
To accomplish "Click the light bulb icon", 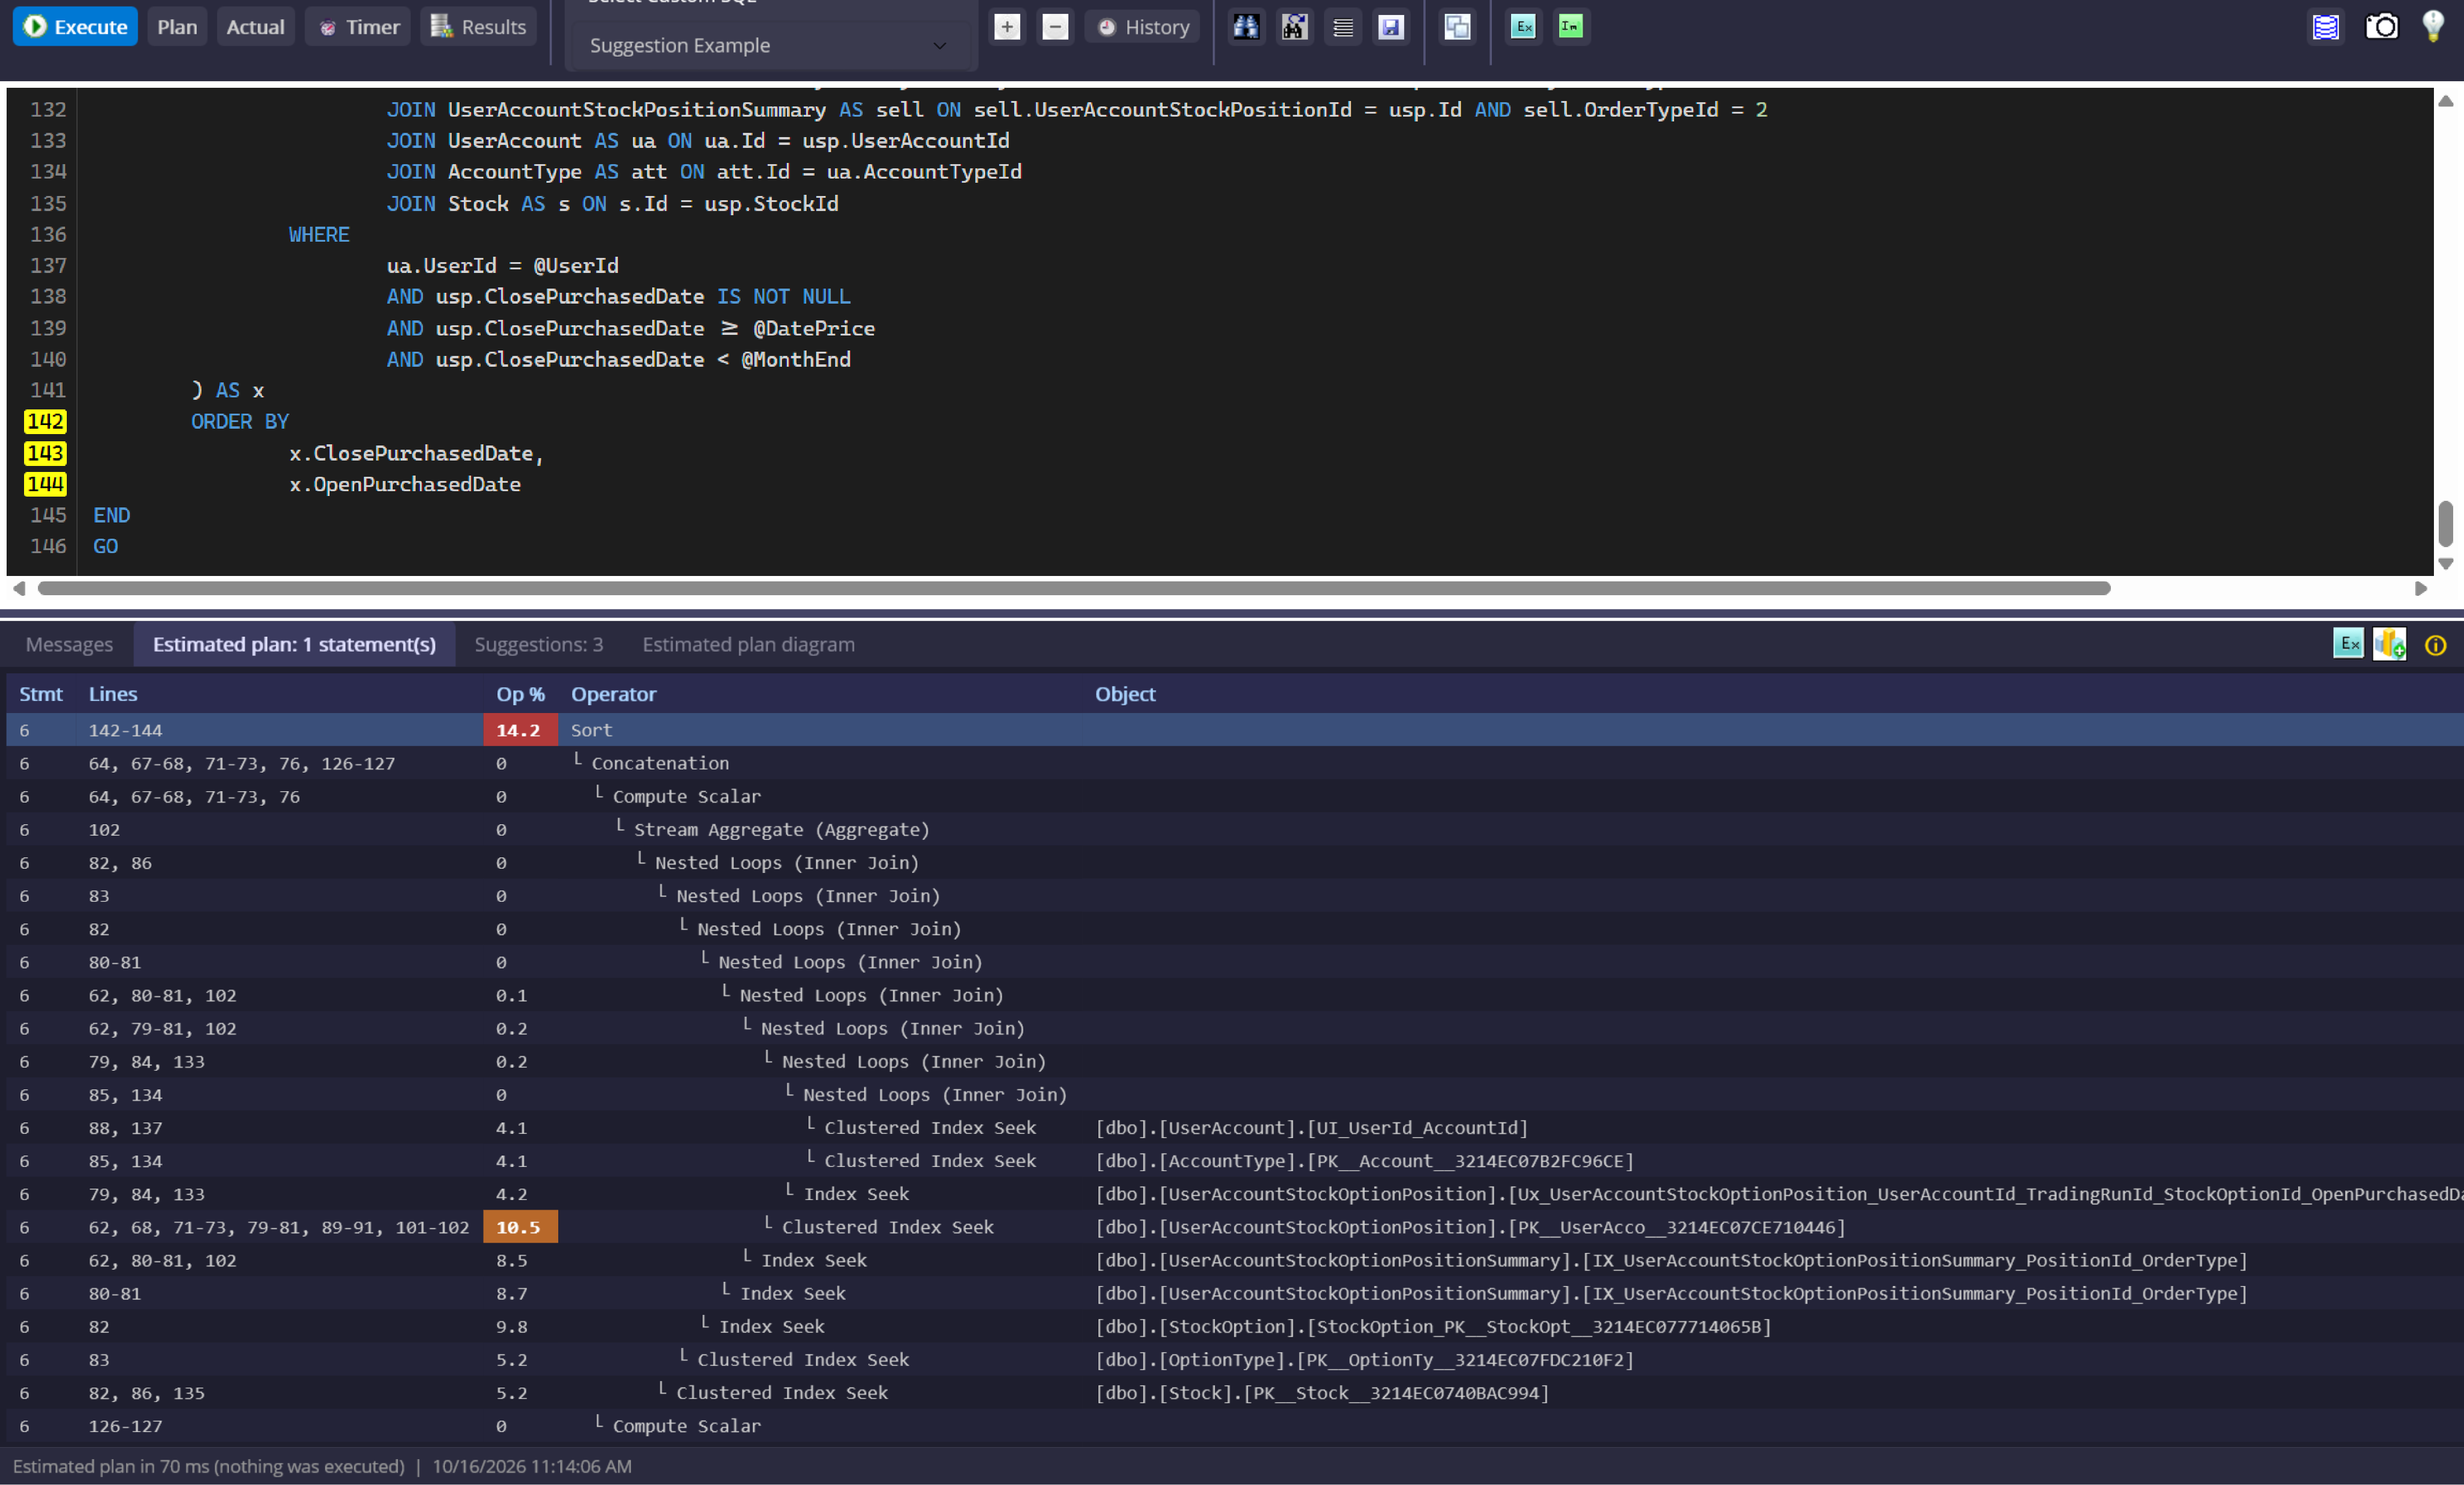I will coord(2434,27).
